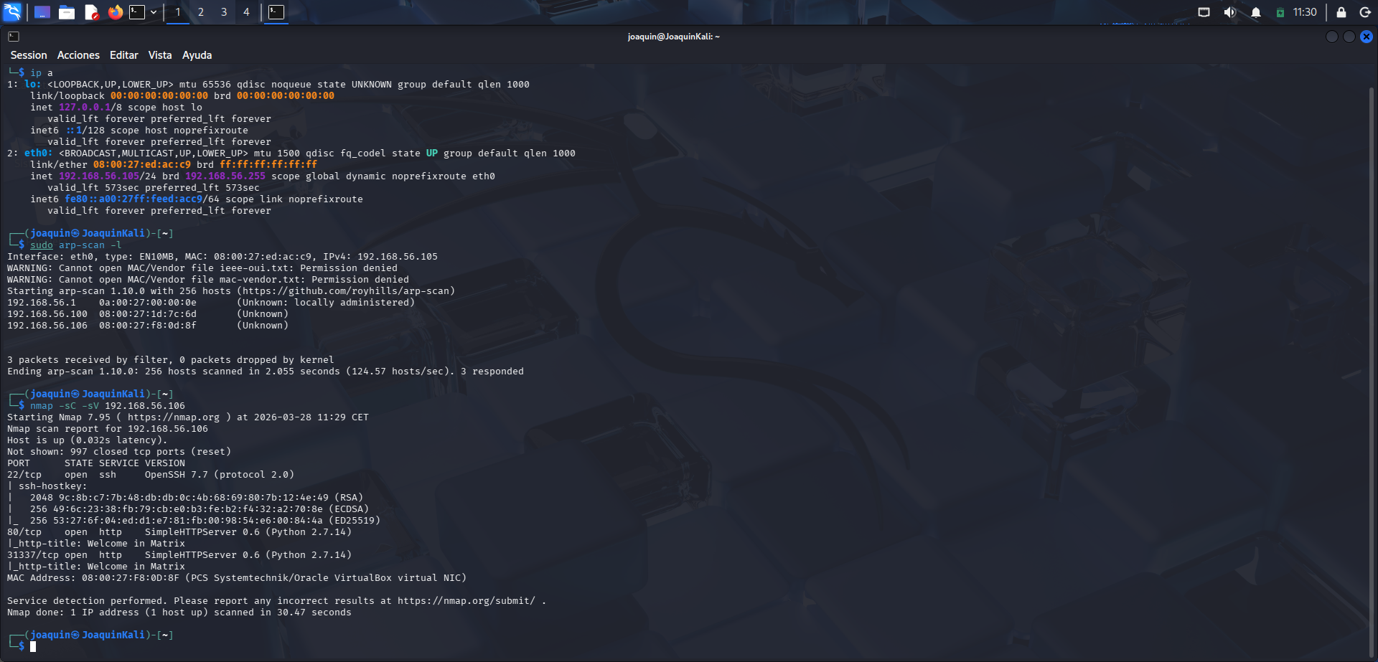Open the file manager icon
Screen dimensions: 1378x662
(67, 11)
